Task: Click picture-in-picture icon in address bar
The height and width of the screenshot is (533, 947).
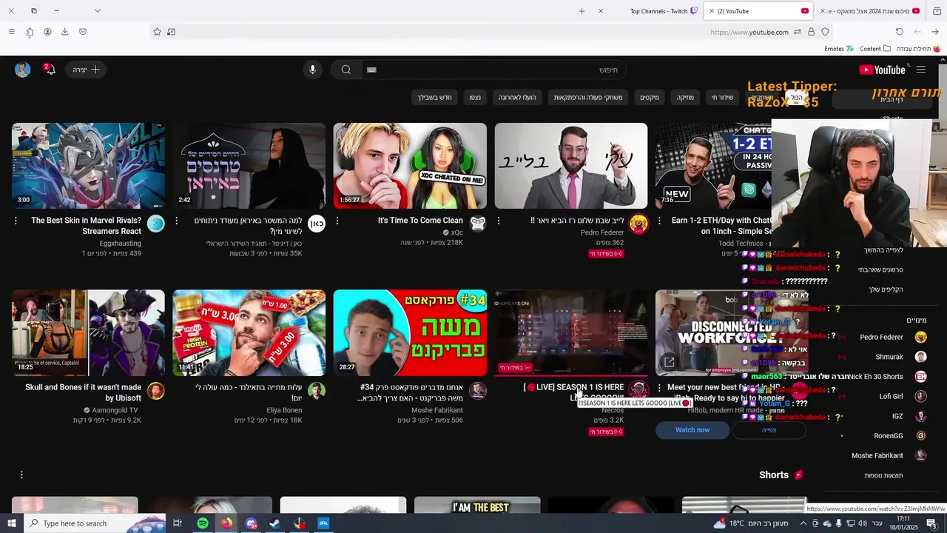Action: pyautogui.click(x=172, y=32)
